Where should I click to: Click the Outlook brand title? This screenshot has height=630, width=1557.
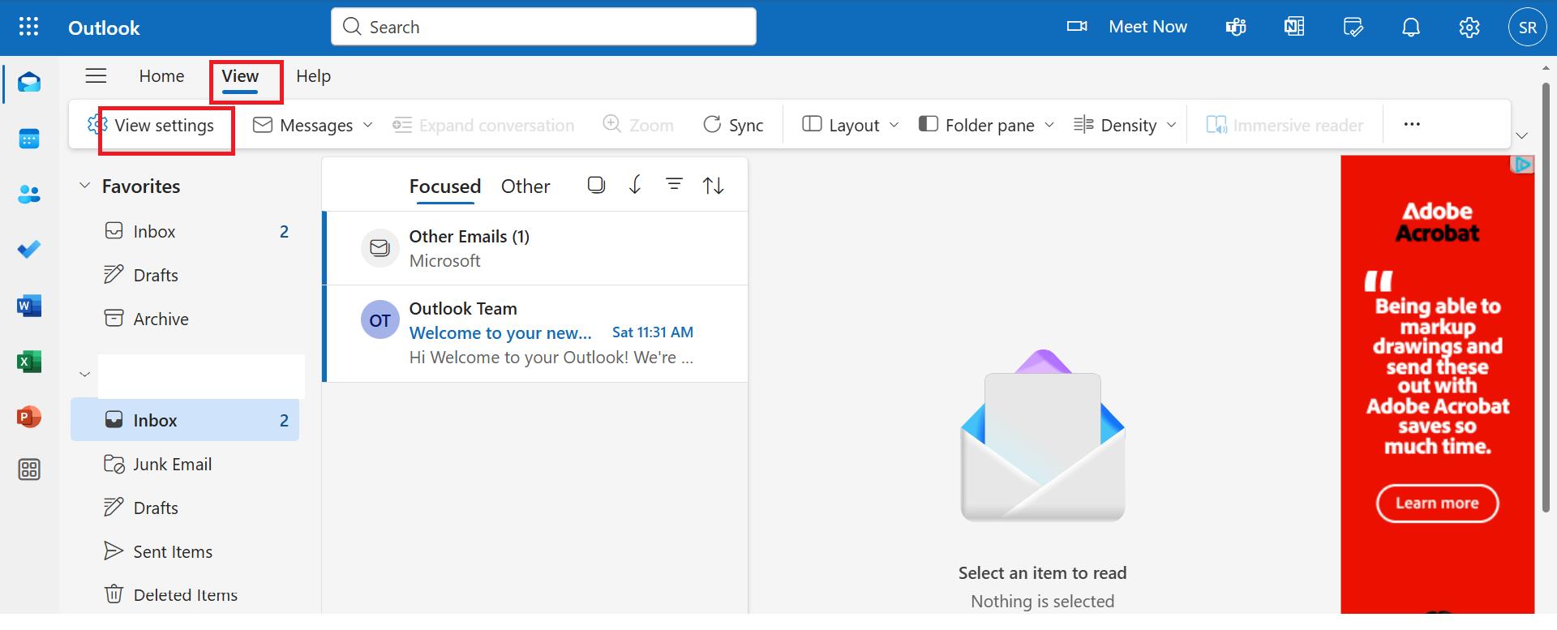(x=104, y=28)
